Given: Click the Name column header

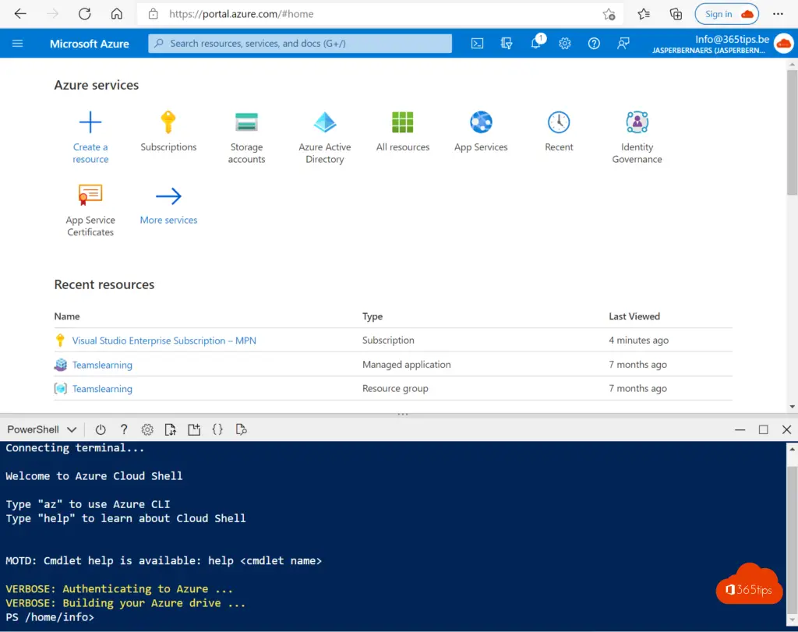Looking at the screenshot, I should 67,316.
